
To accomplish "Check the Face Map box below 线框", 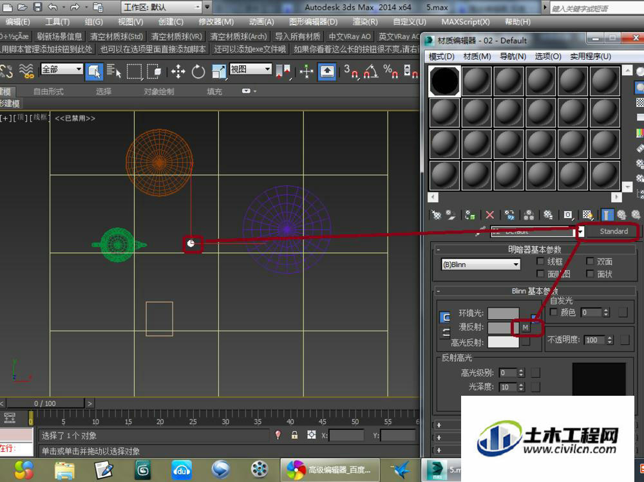I will click(540, 273).
